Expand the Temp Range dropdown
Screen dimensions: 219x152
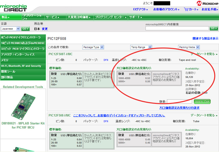click(x=141, y=47)
